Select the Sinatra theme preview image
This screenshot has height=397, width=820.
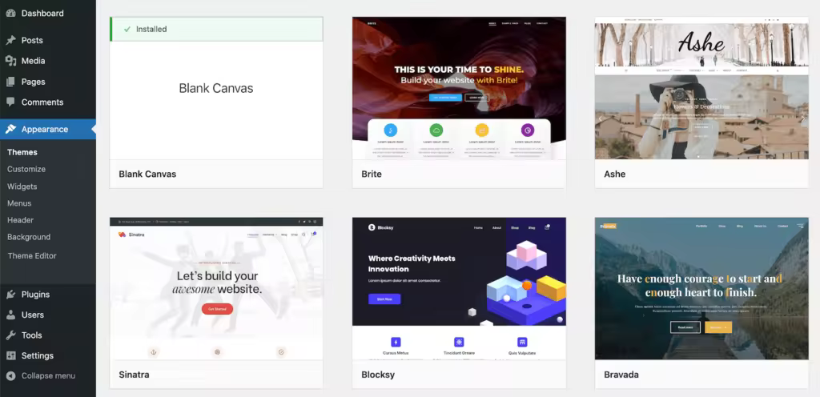[x=216, y=288]
